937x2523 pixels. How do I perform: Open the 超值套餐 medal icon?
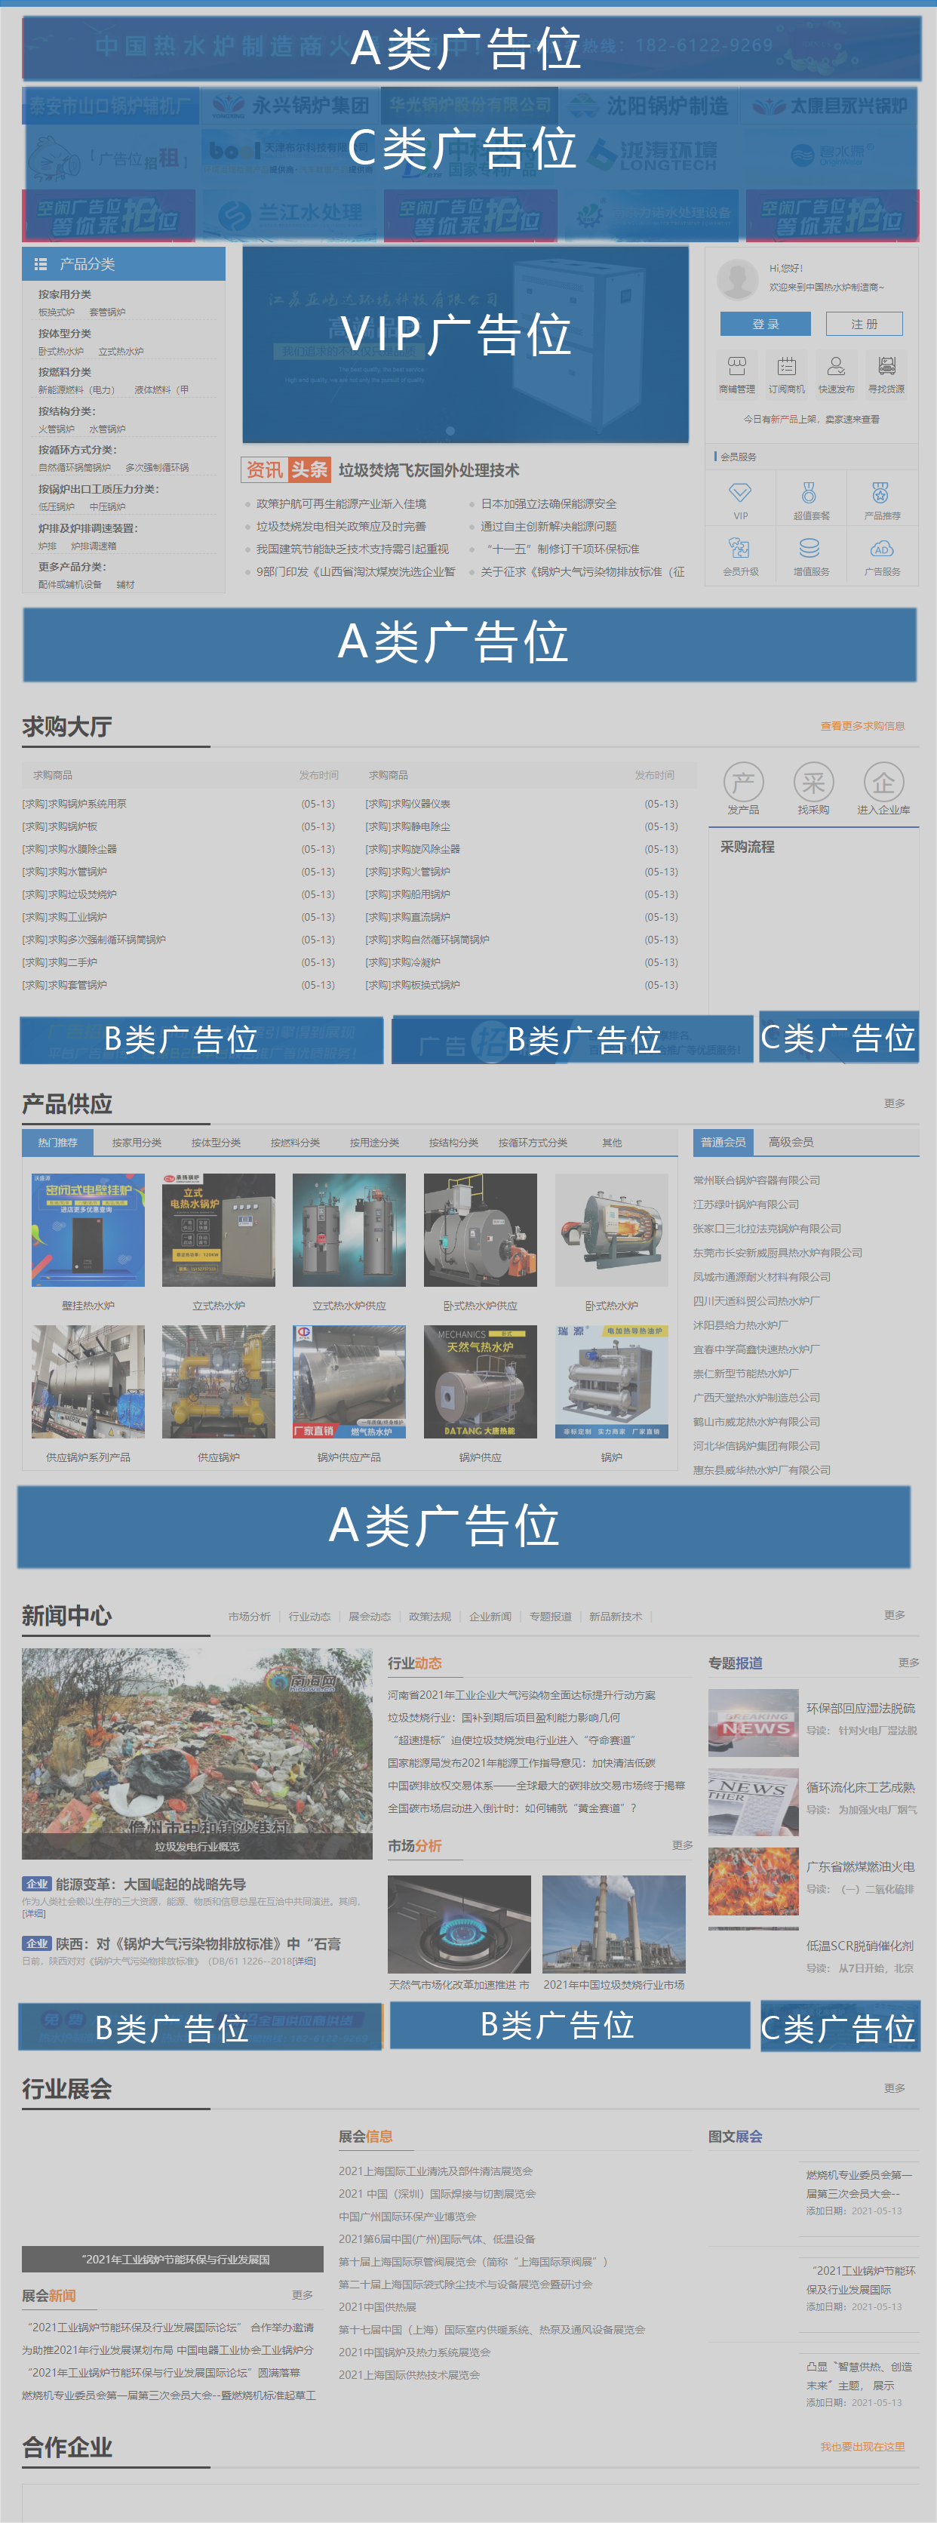[x=810, y=493]
